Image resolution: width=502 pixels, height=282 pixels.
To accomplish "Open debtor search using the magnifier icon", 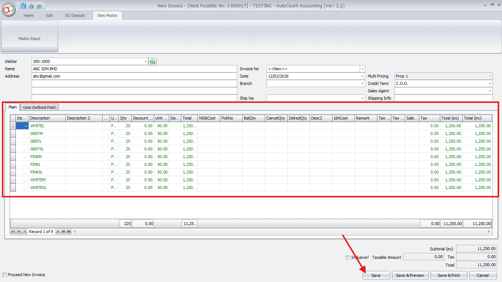I will (x=152, y=62).
